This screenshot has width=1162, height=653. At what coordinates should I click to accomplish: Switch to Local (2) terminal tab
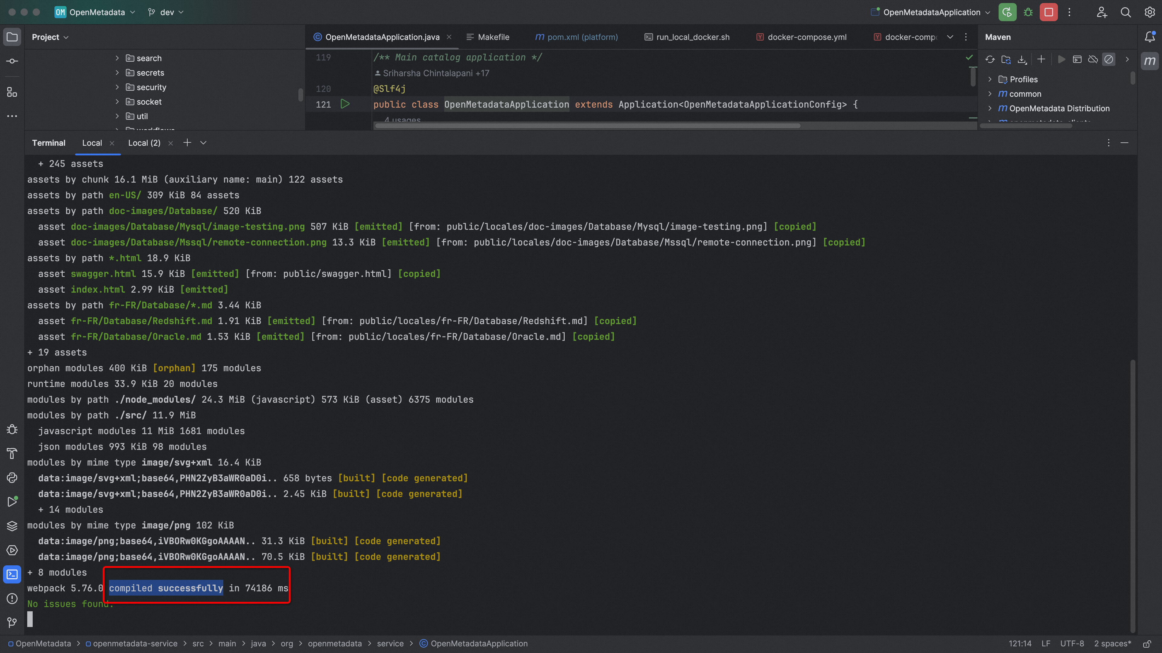(144, 143)
